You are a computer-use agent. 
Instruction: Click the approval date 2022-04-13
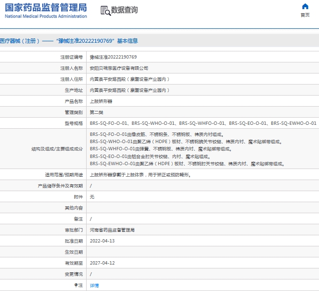102,241
